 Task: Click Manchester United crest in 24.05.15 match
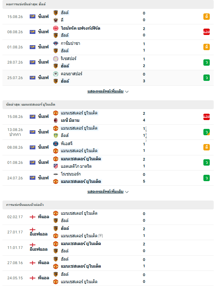click(x=56, y=282)
